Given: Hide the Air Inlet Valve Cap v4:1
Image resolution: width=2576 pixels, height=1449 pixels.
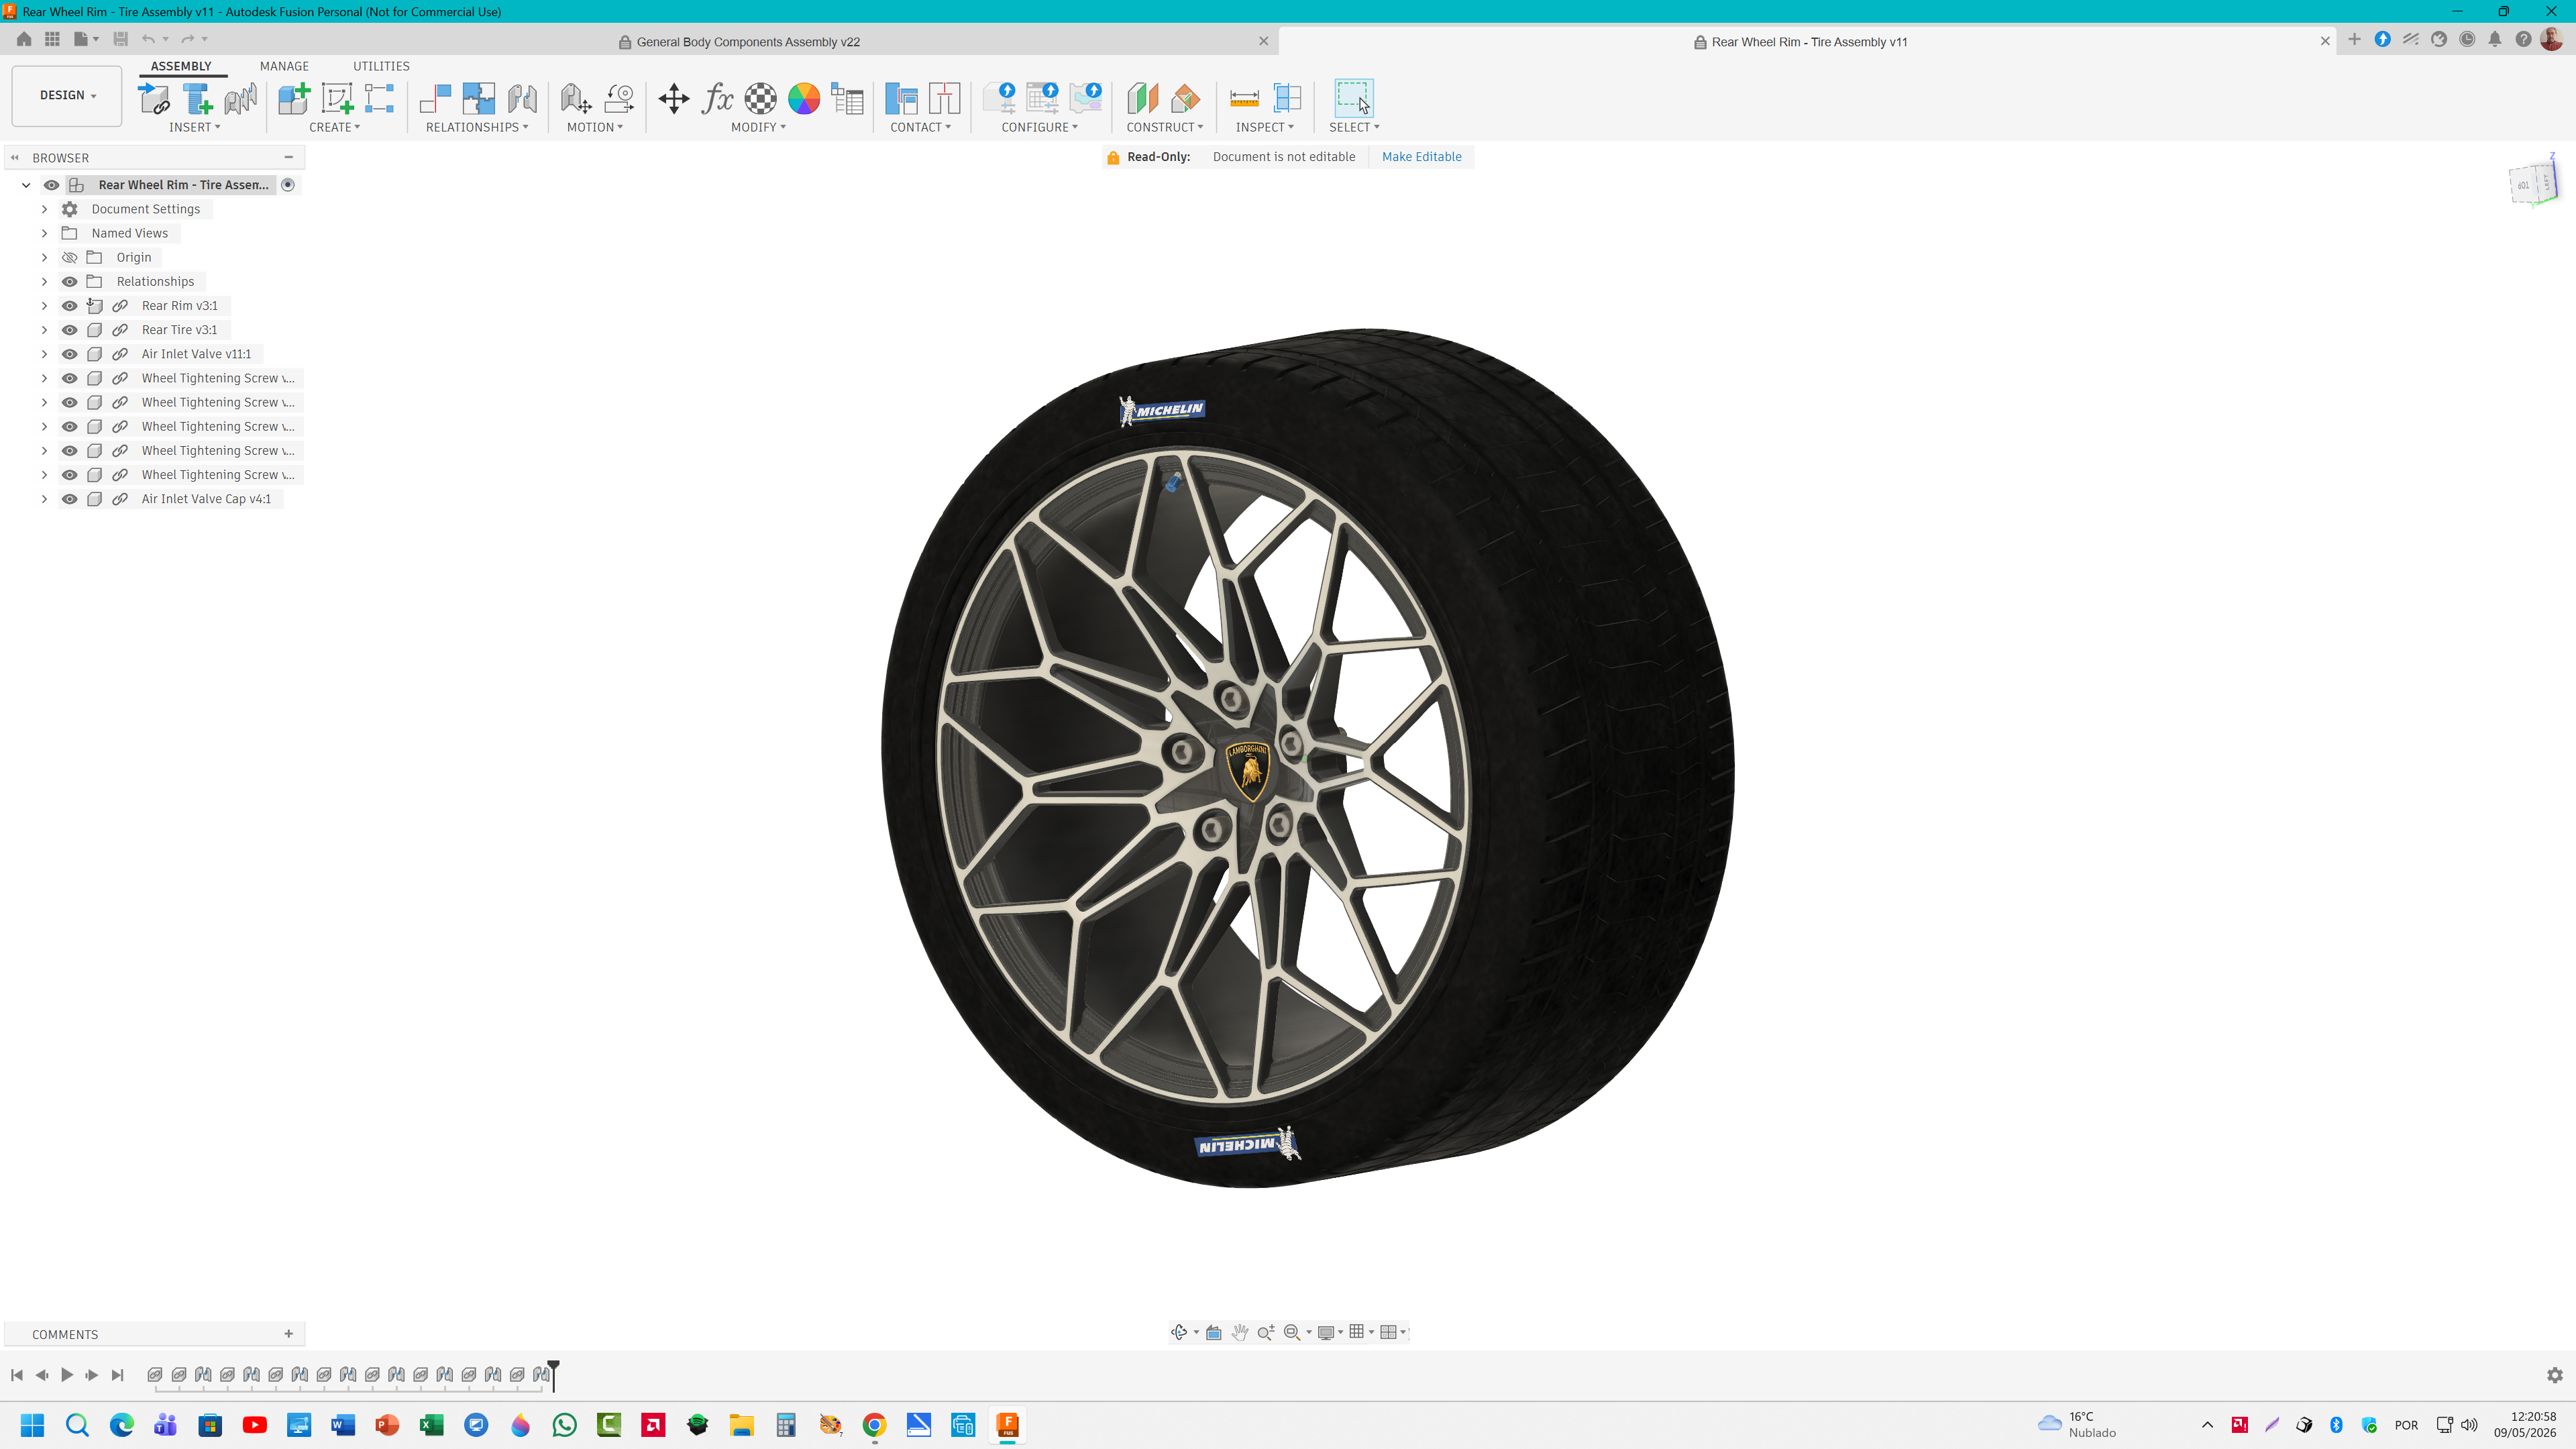Looking at the screenshot, I should coord(69,499).
